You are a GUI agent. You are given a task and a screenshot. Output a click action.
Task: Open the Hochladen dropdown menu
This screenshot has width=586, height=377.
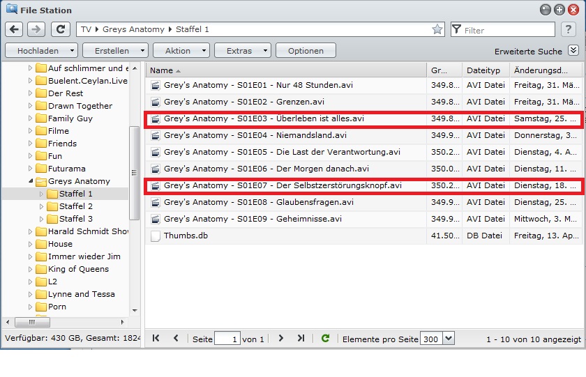[x=41, y=50]
